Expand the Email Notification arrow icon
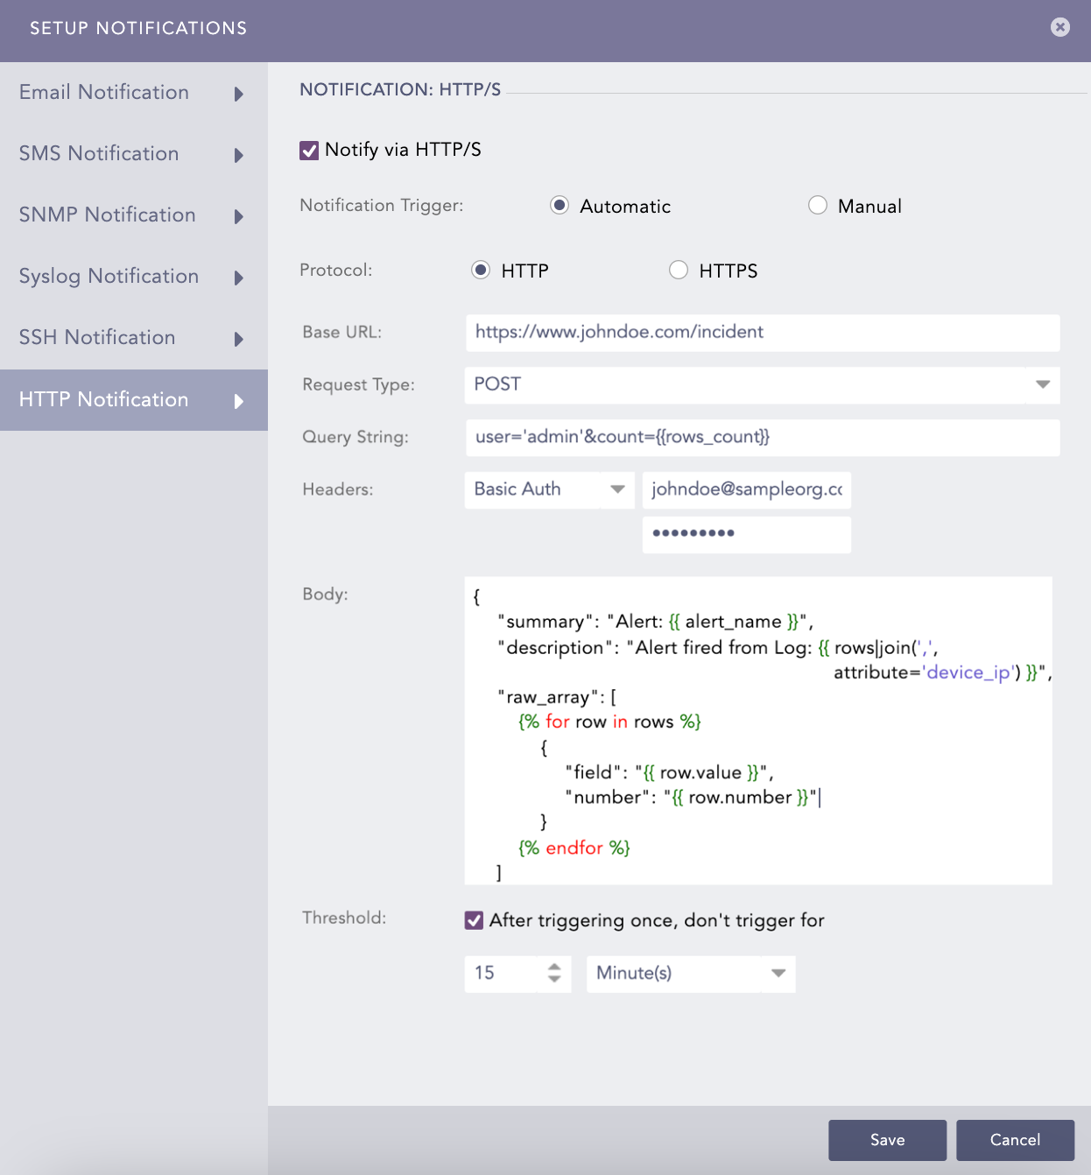1091x1175 pixels. click(x=238, y=94)
